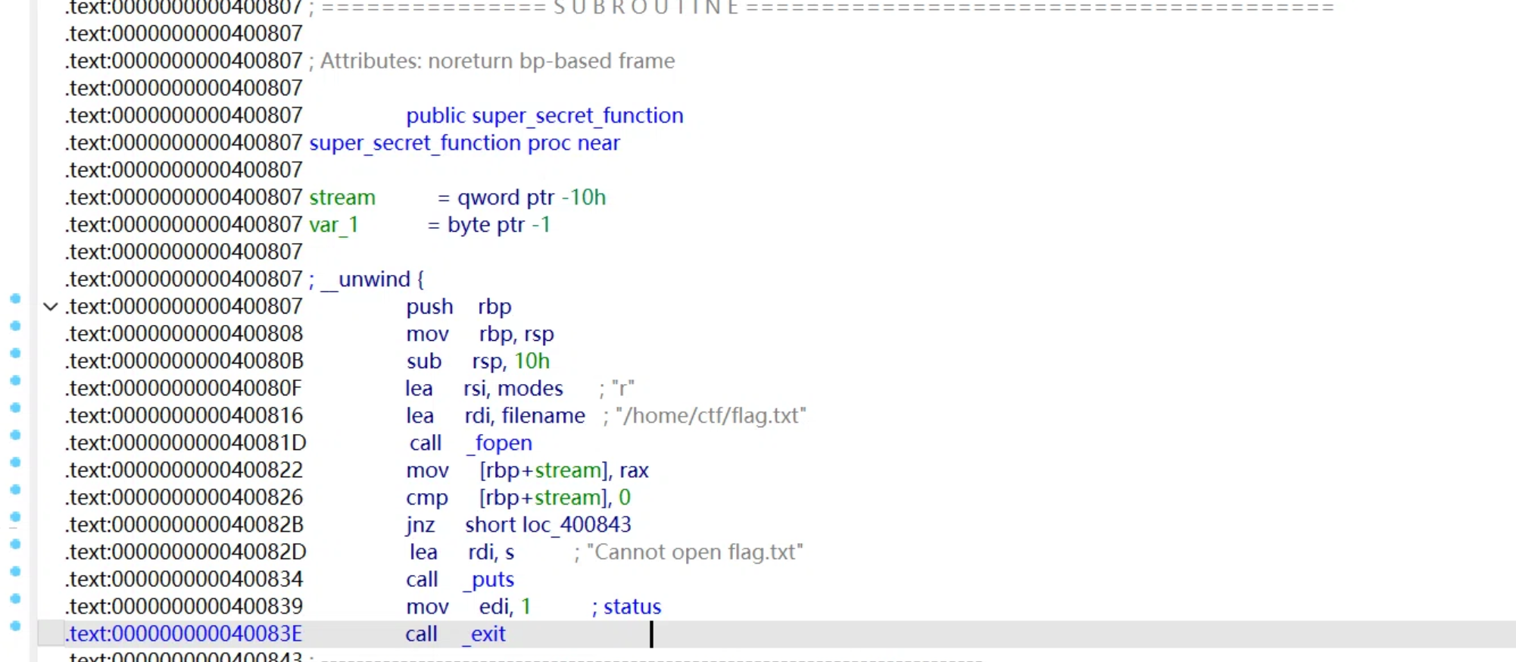The height and width of the screenshot is (662, 1516).
Task: Toggle breakpoint dot on call _exit line
Action: (x=15, y=626)
